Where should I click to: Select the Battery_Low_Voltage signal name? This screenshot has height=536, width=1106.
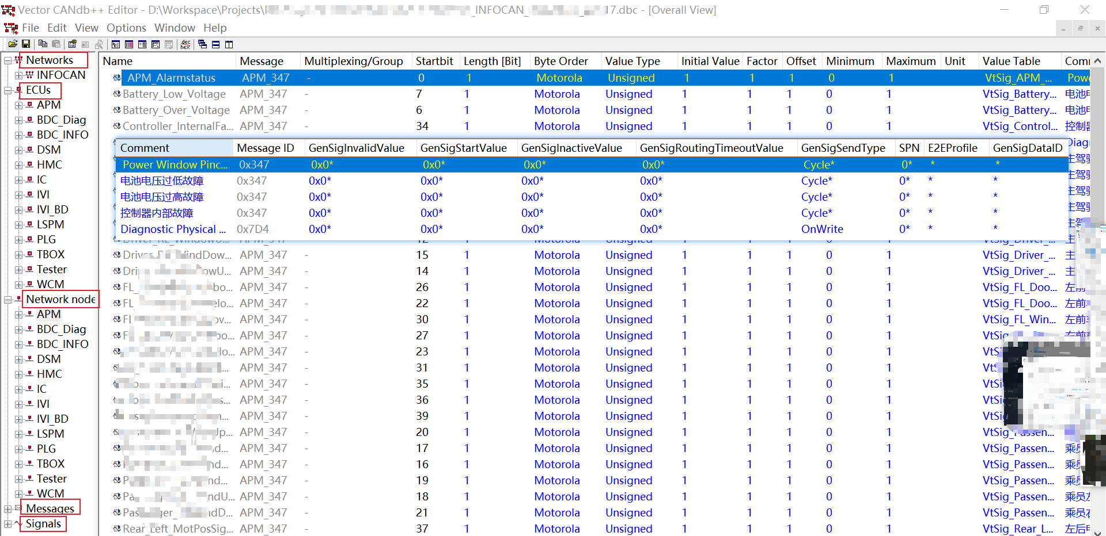click(x=174, y=94)
